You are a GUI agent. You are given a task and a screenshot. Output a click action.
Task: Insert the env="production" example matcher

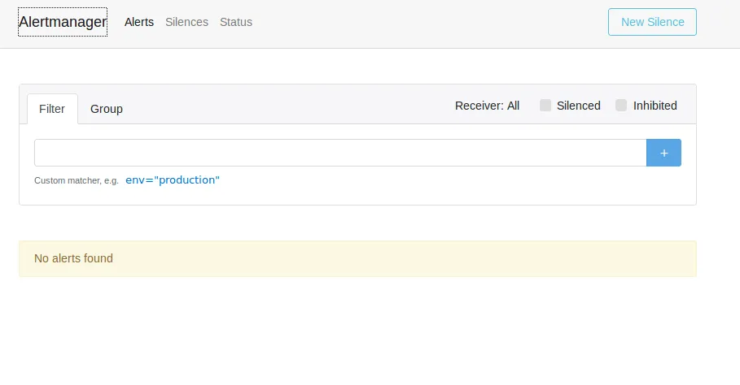(x=173, y=180)
